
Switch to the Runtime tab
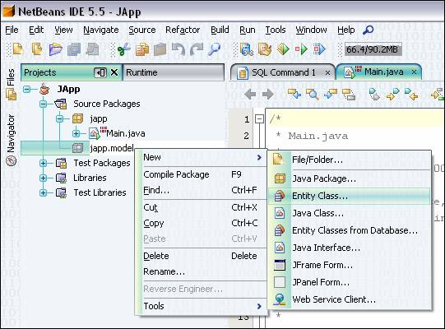tap(174, 72)
